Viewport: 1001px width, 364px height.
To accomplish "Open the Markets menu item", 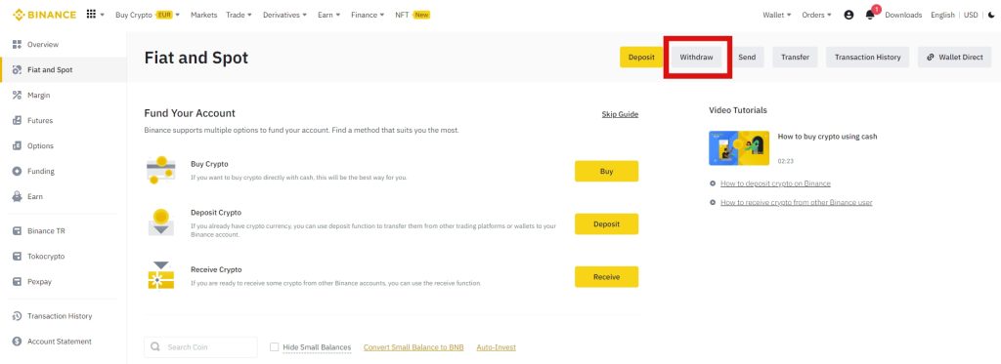I will tap(203, 15).
